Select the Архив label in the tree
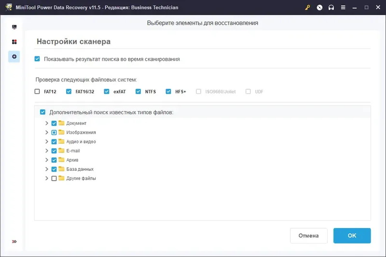 [72, 160]
